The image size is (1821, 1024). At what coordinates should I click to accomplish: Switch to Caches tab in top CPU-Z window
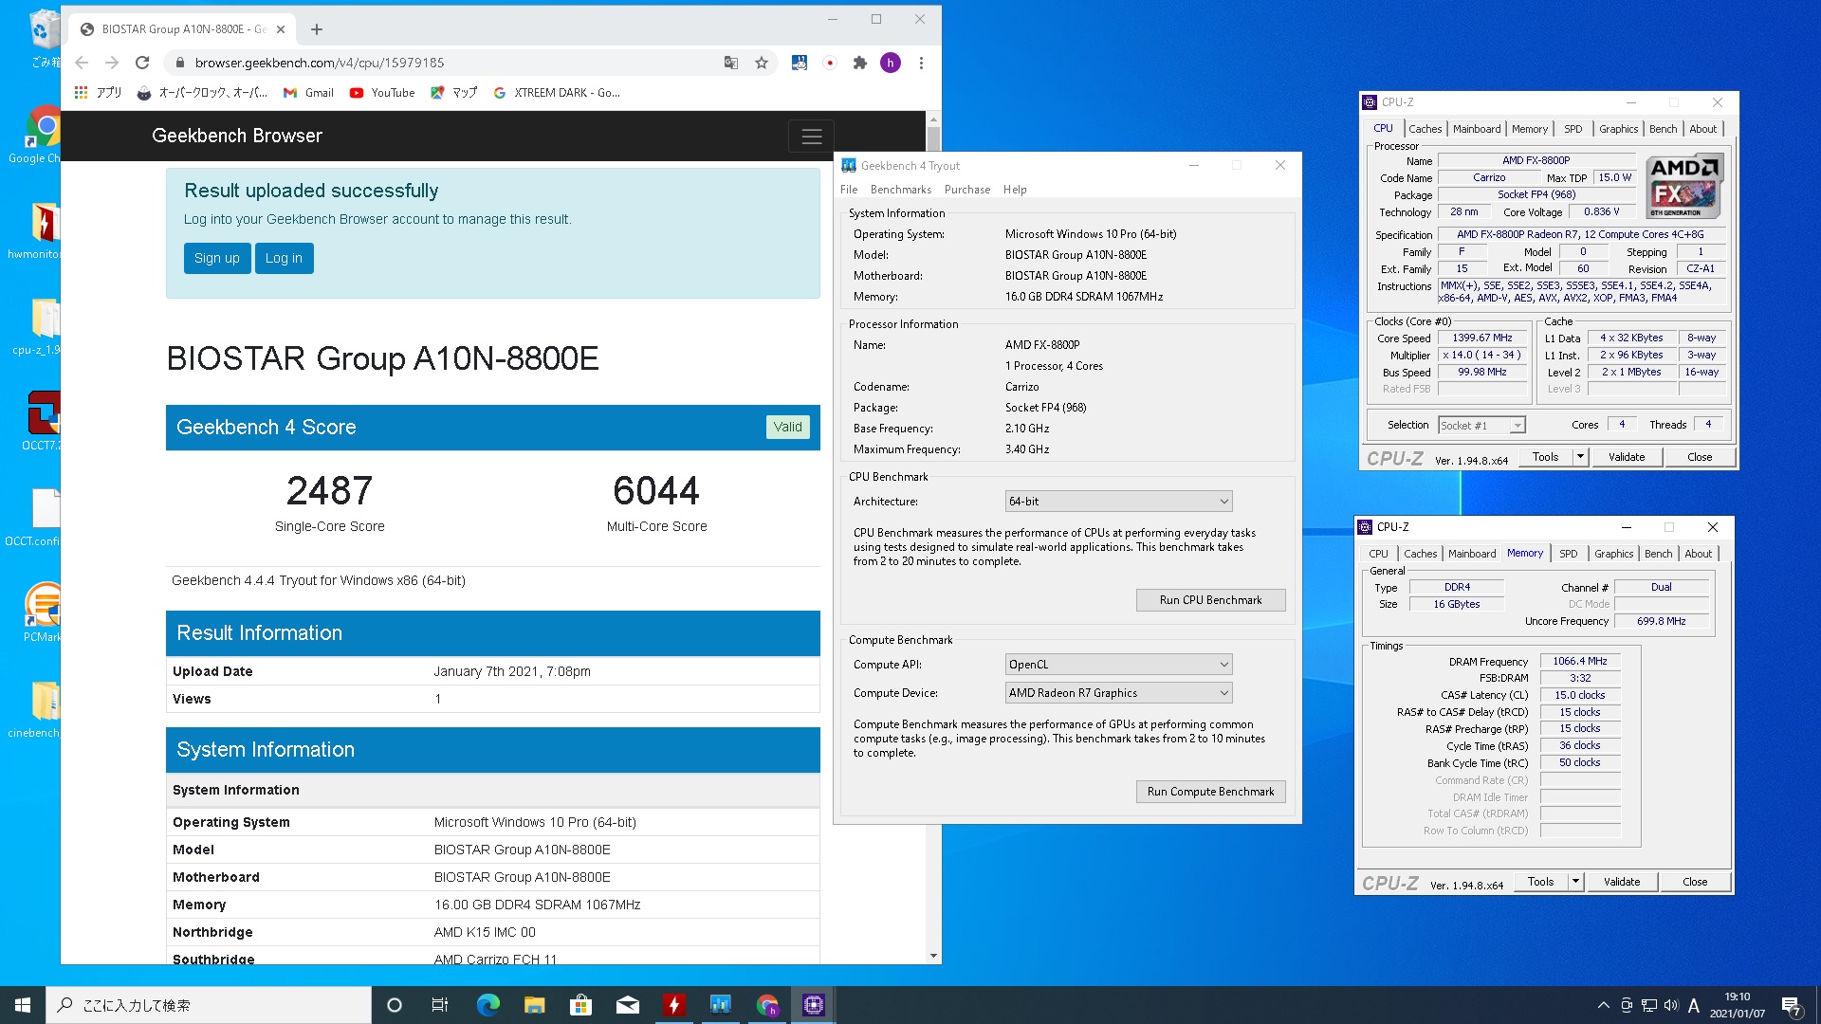pyautogui.click(x=1425, y=129)
